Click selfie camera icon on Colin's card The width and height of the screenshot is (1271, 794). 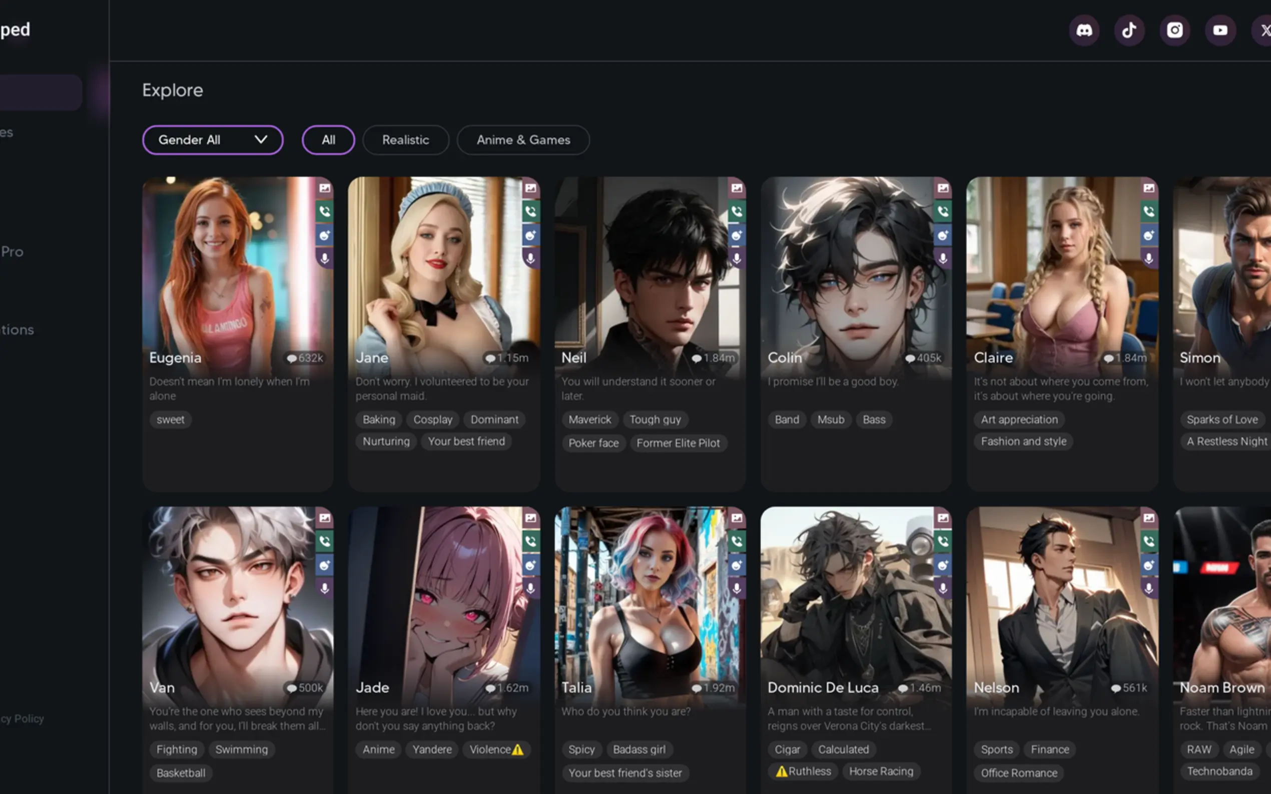click(943, 235)
